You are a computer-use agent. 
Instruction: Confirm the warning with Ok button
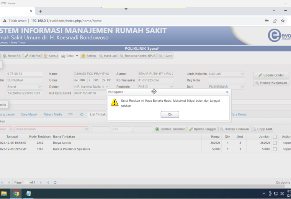[x=170, y=114]
